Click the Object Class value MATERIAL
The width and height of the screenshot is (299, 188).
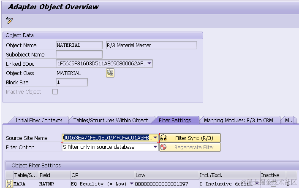click(69, 73)
